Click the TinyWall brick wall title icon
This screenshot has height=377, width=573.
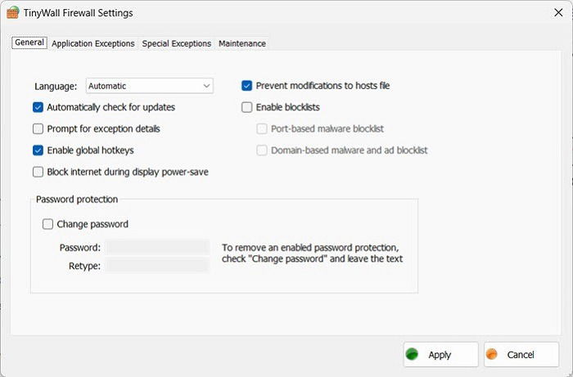[x=13, y=13]
